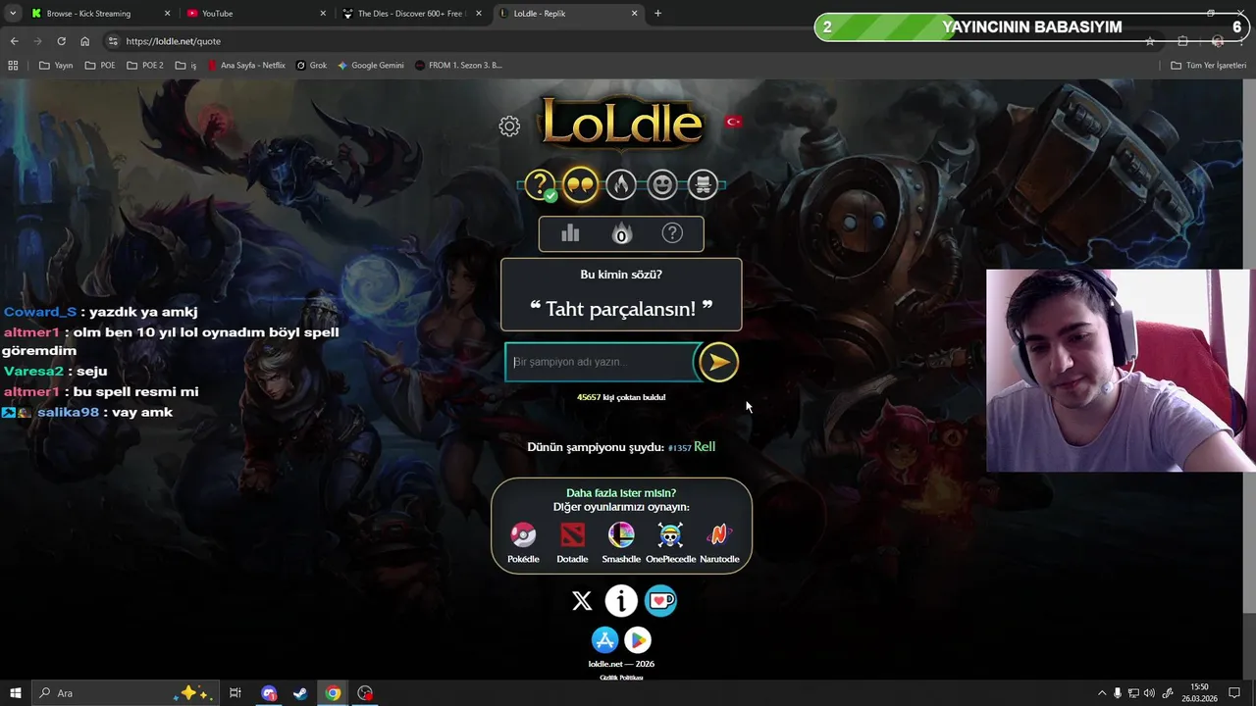Open Gizlilik Politikası link
The height and width of the screenshot is (706, 1256).
coord(621,678)
